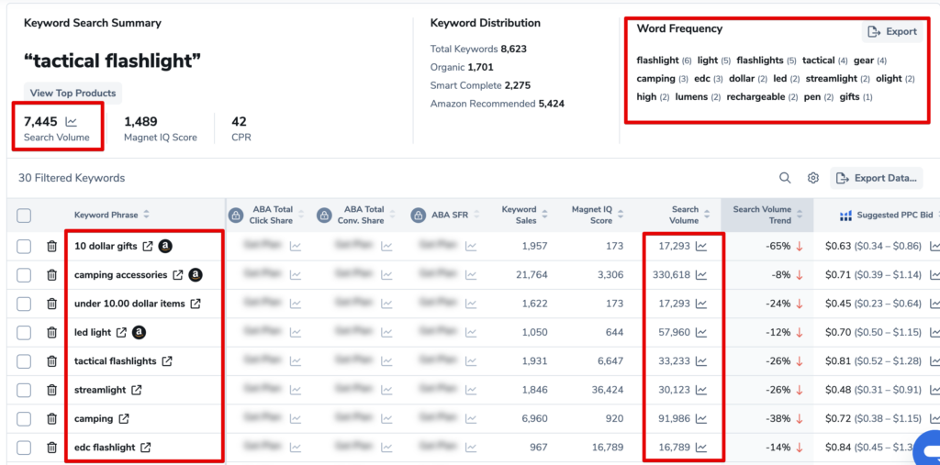Open "edc flashlight" external link icon

[x=146, y=447]
